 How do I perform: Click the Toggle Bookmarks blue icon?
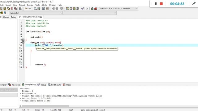click(5, 13)
